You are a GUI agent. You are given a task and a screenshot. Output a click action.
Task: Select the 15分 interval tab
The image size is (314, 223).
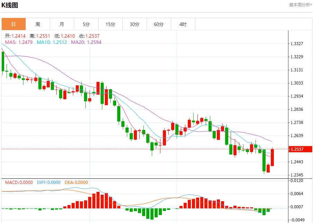coord(110,24)
